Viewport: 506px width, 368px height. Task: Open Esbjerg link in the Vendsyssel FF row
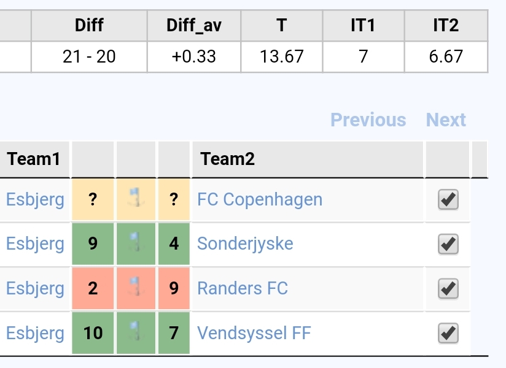point(35,333)
